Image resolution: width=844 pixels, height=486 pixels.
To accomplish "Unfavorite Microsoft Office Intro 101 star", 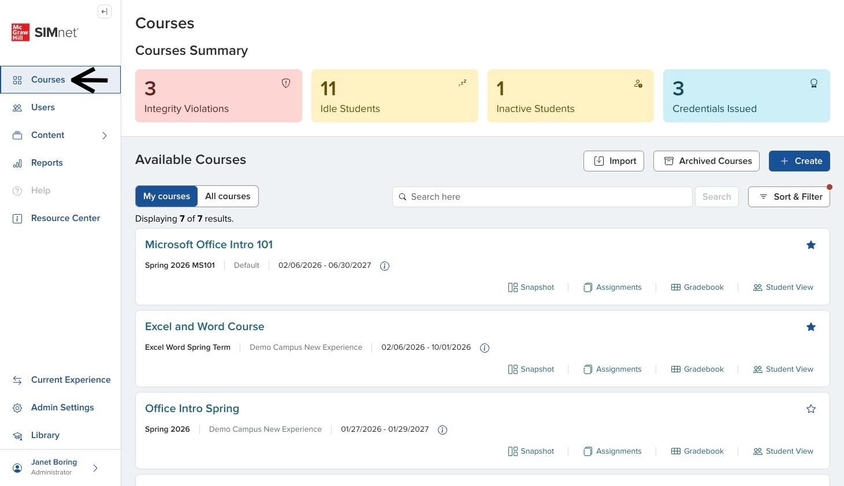I will [x=811, y=245].
